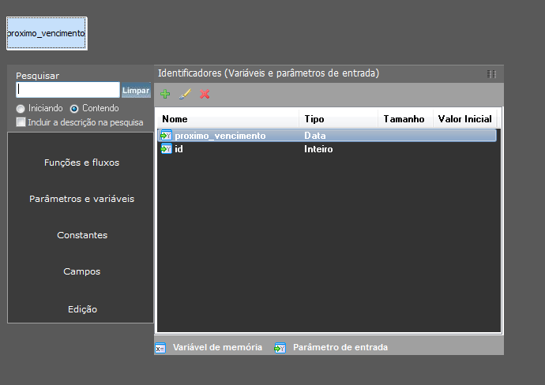The width and height of the screenshot is (545, 385).
Task: Open the Edição section
Action: click(81, 309)
